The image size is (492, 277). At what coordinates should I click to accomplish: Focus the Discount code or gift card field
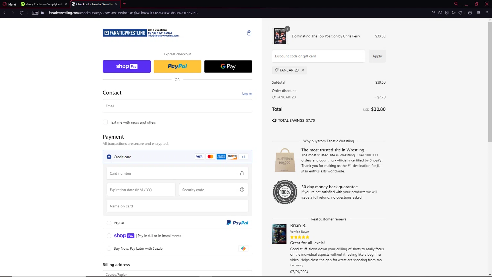(x=318, y=56)
